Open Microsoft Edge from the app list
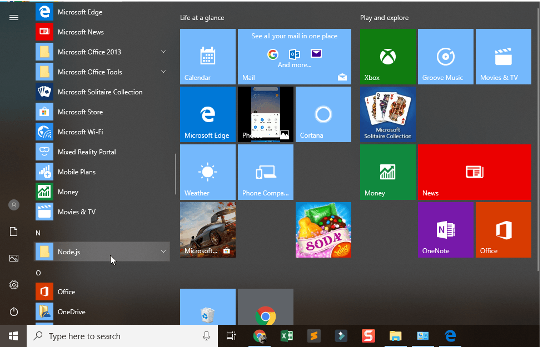The image size is (543, 347). click(x=102, y=12)
